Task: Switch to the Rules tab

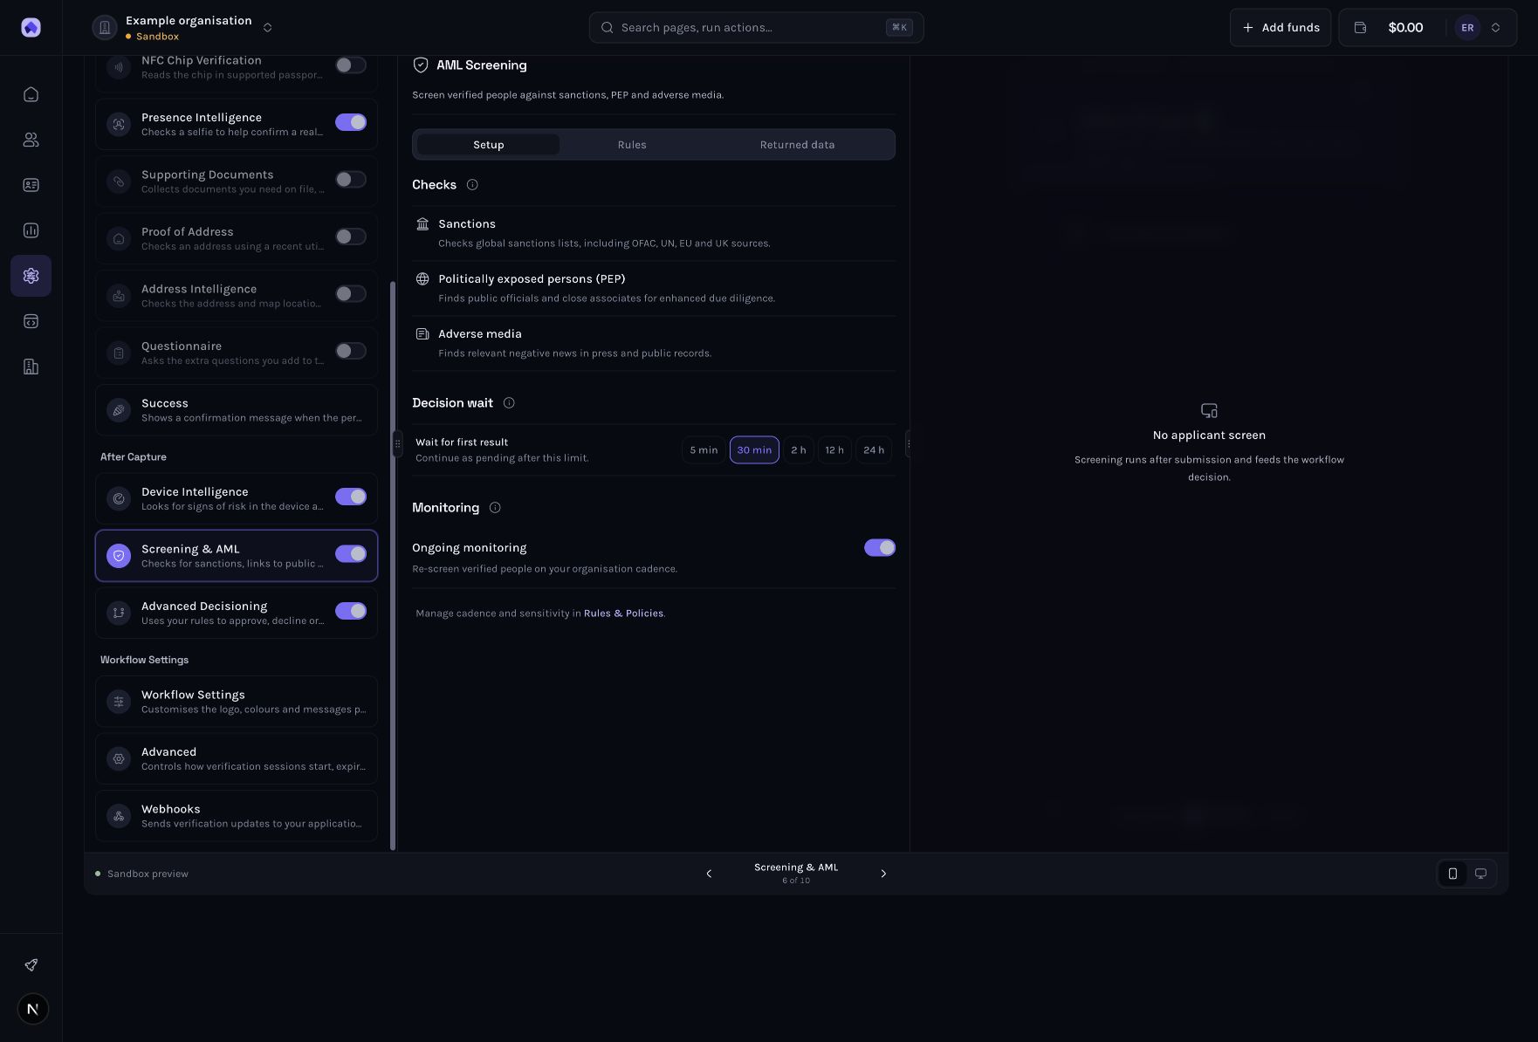Action: pos(632,145)
